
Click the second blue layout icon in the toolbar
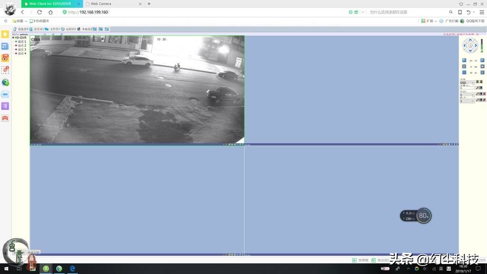pyautogui.click(x=101, y=29)
